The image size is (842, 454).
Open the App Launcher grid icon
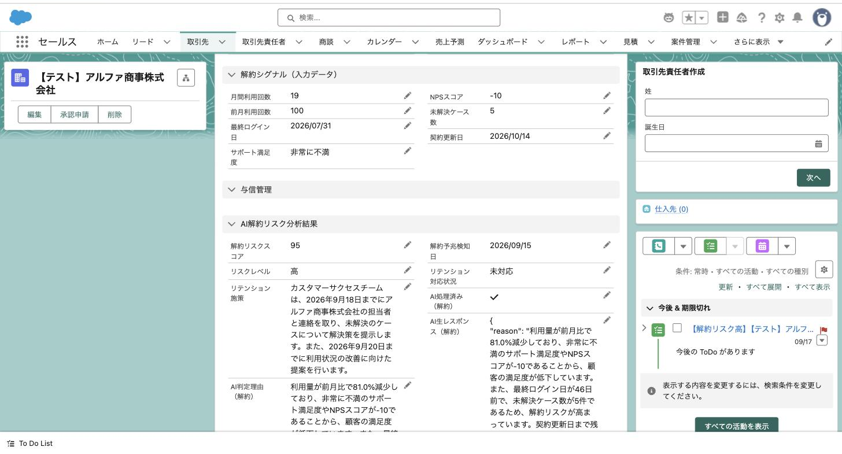pos(22,42)
